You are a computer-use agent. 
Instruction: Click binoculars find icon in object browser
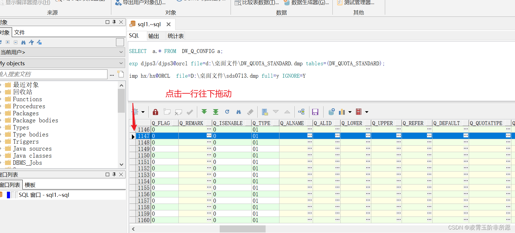(x=24, y=42)
